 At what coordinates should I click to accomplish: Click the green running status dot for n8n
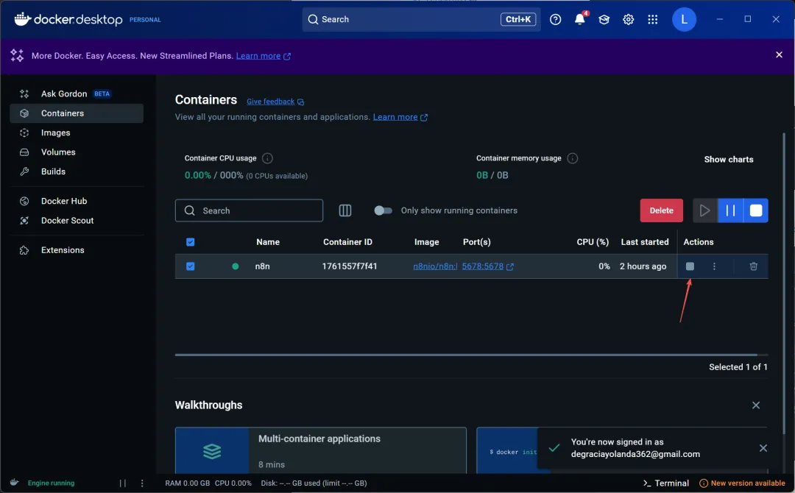click(x=236, y=266)
